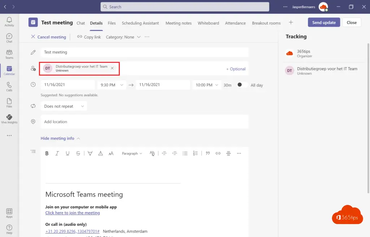Open more formatting options ellipsis
Image resolution: width=370 pixels, height=237 pixels.
[x=239, y=153]
